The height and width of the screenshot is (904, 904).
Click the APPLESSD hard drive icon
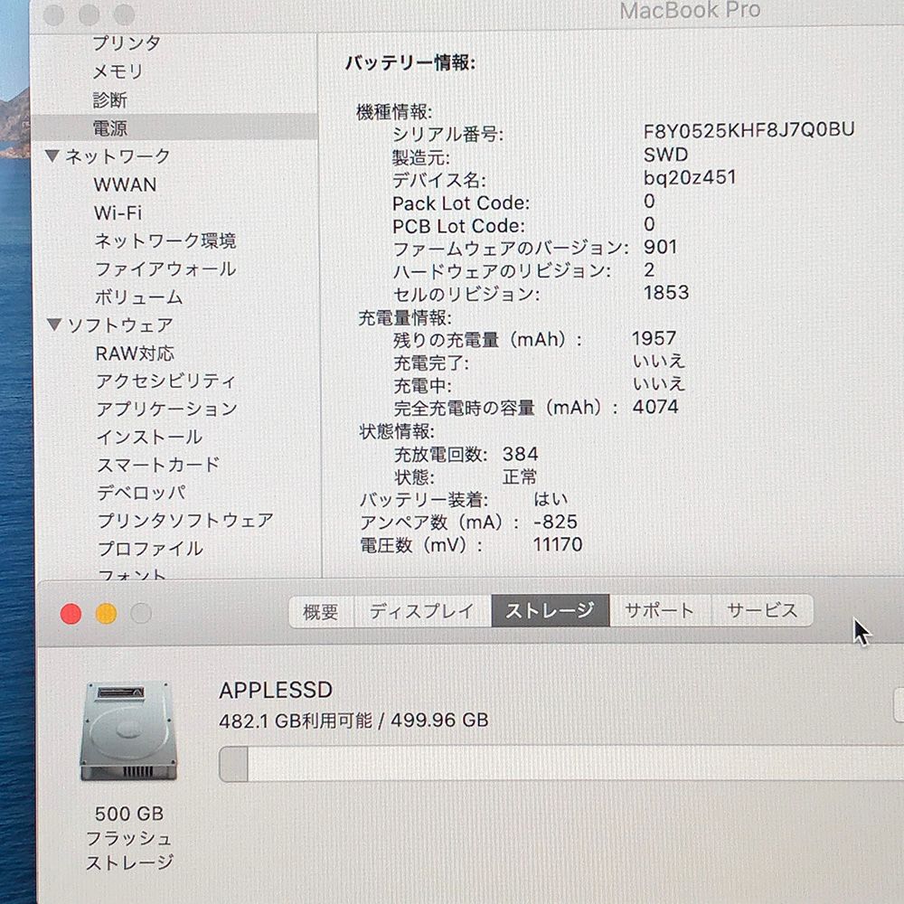point(127,731)
